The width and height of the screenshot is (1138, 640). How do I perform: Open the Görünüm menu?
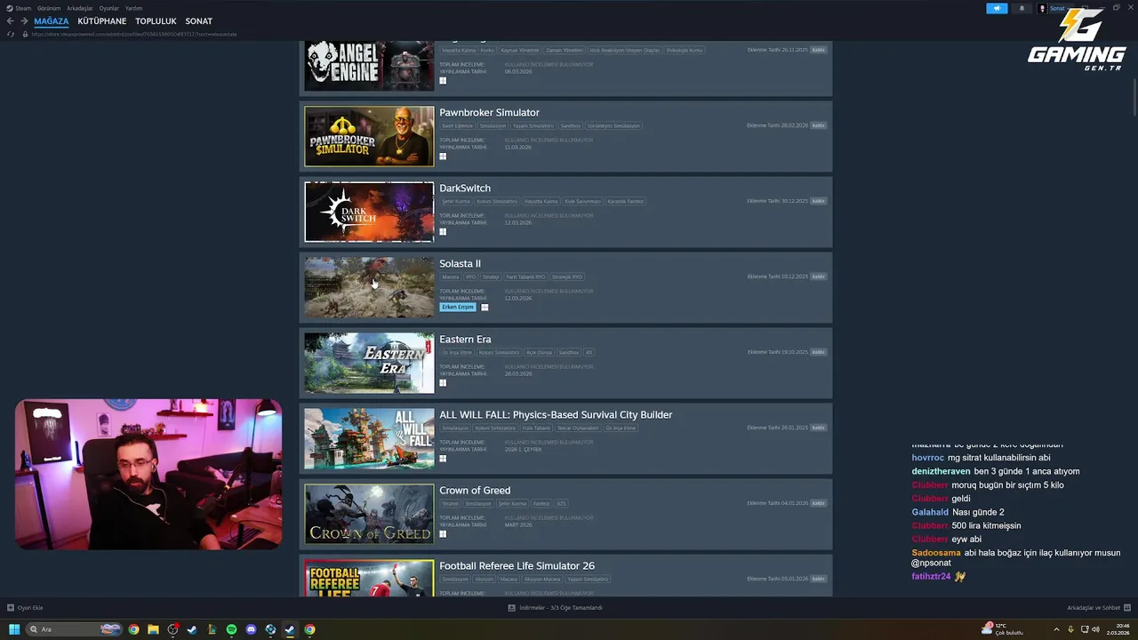[49, 8]
